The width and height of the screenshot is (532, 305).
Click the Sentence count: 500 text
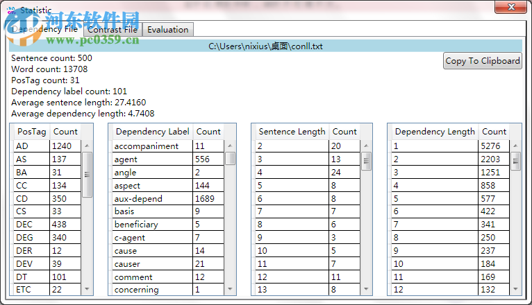point(51,58)
